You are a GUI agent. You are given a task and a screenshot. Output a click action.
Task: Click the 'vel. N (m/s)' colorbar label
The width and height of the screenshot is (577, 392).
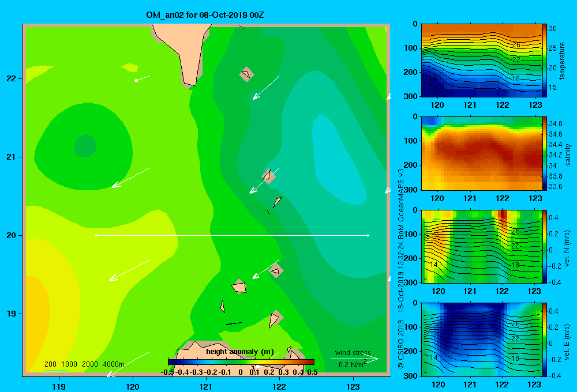567,248
